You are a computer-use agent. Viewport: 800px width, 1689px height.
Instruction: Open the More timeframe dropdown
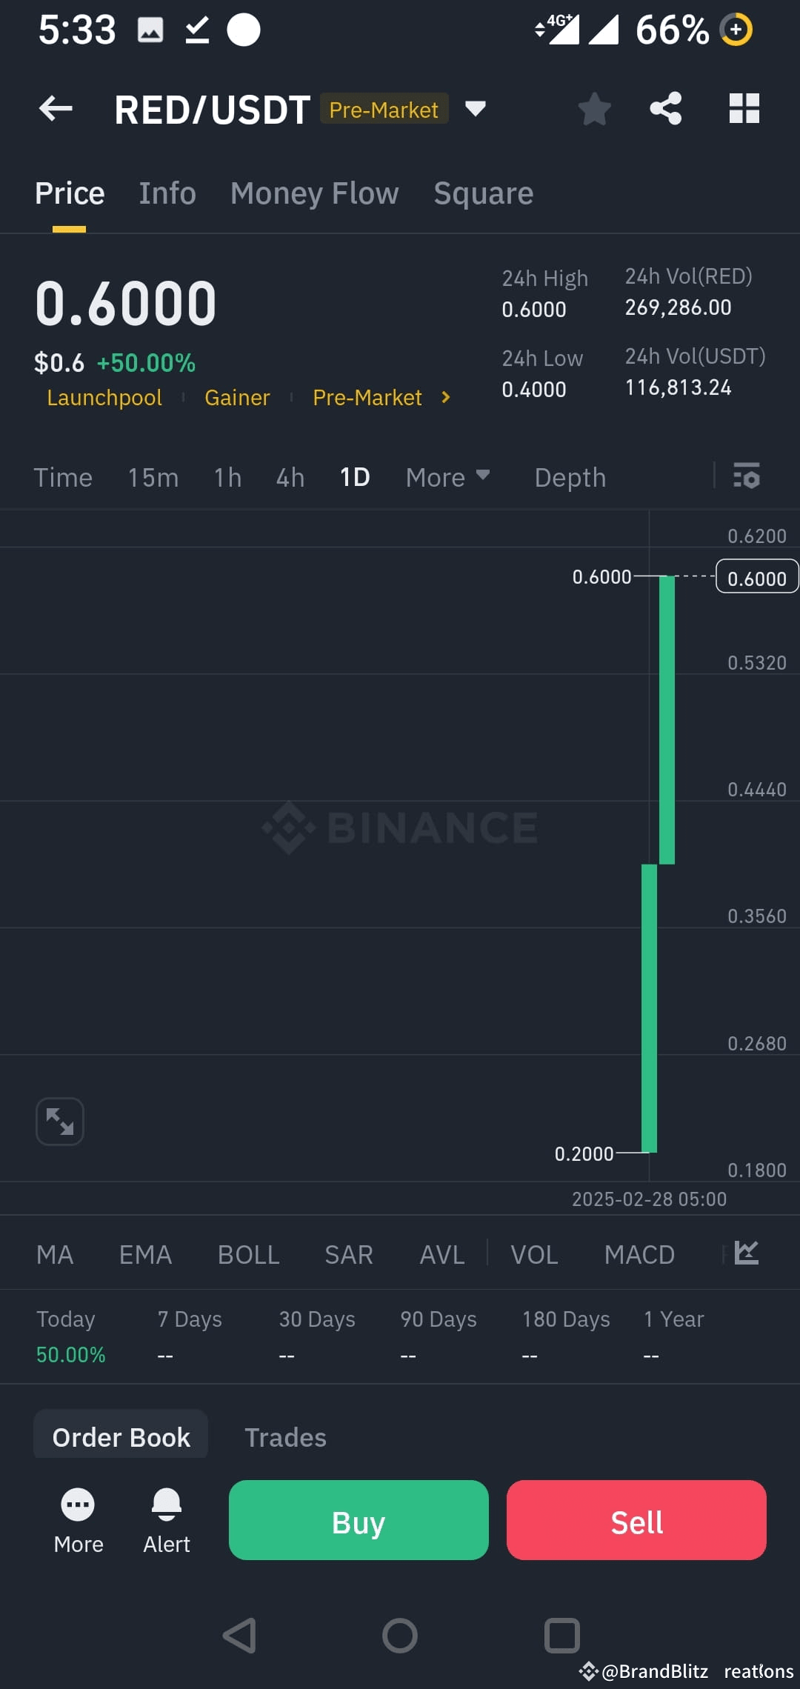[x=447, y=478]
